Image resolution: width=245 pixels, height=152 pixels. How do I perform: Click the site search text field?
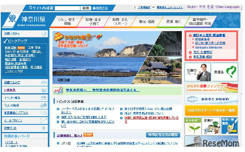[x=67, y=8]
